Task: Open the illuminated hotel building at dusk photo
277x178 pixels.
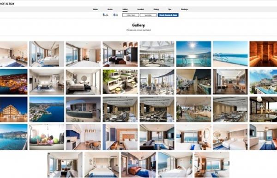Action: (13, 109)
